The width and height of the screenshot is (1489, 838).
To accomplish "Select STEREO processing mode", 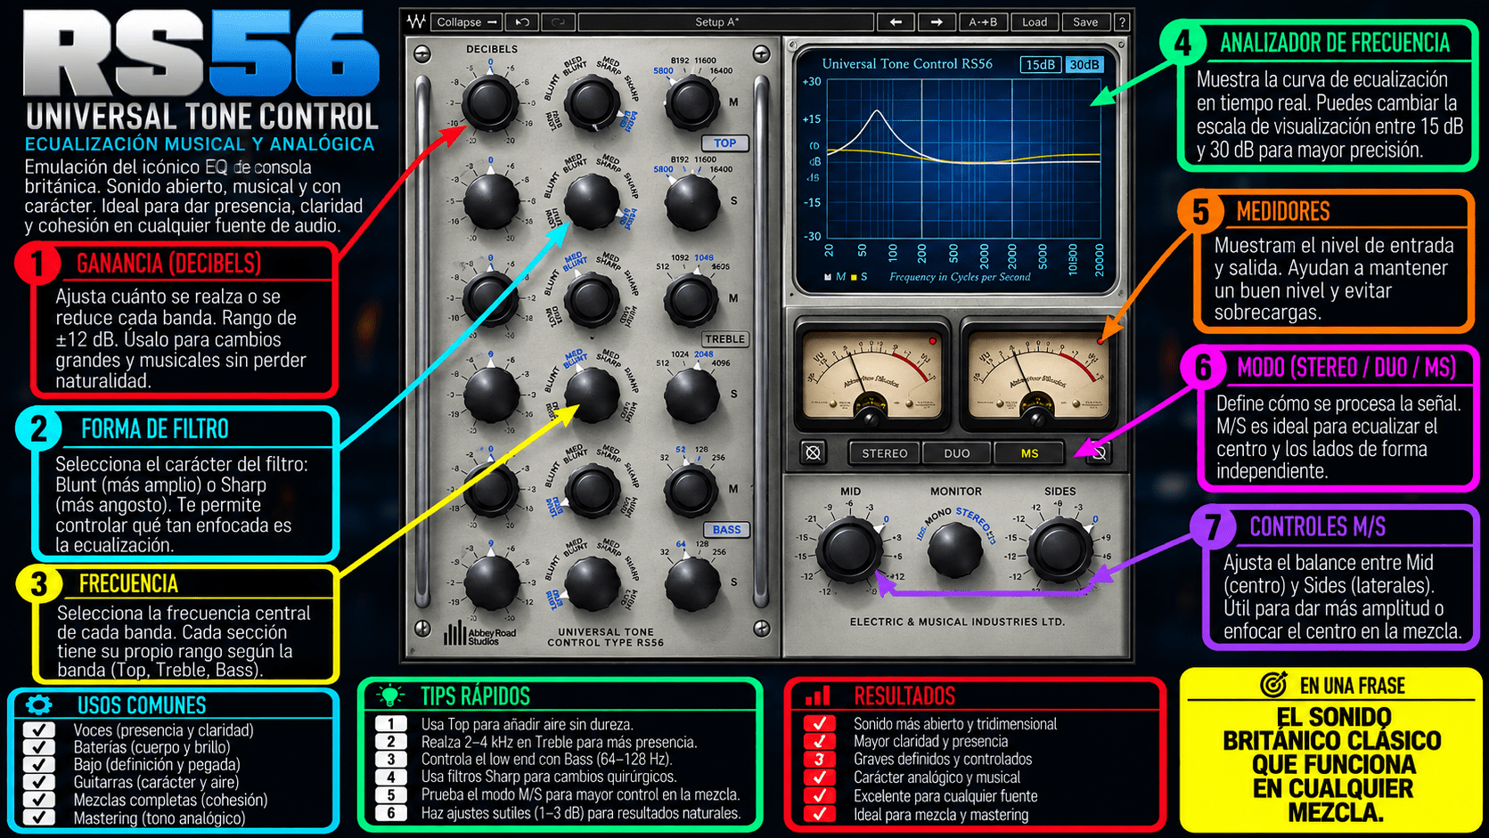I will [x=884, y=453].
